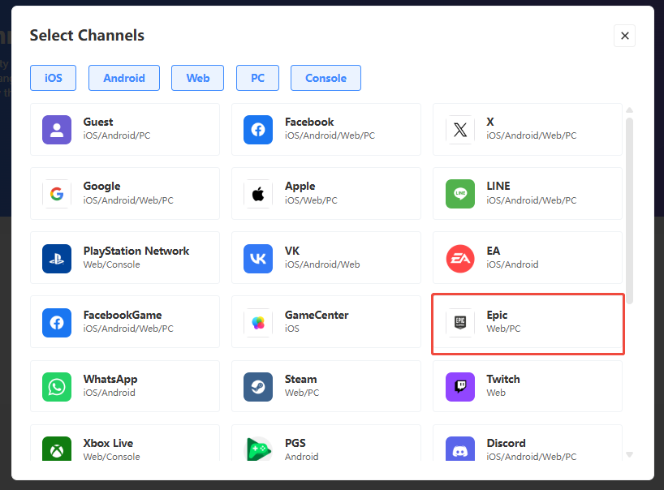This screenshot has height=490, width=664.
Task: Choose the X channel icon
Action: (x=459, y=129)
